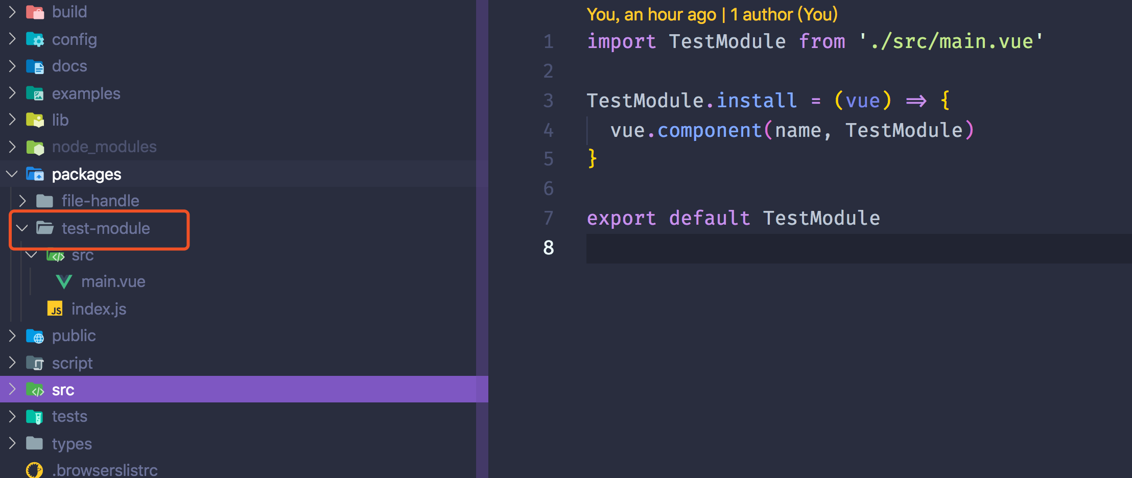Click the build folder icon
This screenshot has width=1132, height=478.
[x=35, y=12]
